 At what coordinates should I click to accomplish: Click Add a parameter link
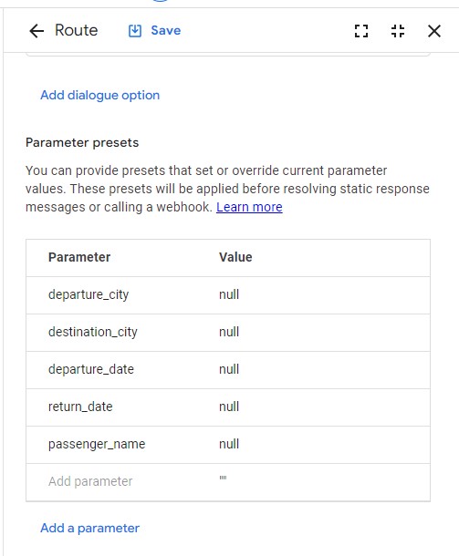(x=89, y=528)
